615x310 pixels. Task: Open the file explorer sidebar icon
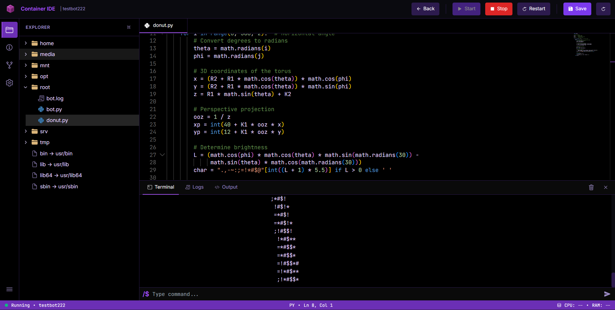(10, 30)
